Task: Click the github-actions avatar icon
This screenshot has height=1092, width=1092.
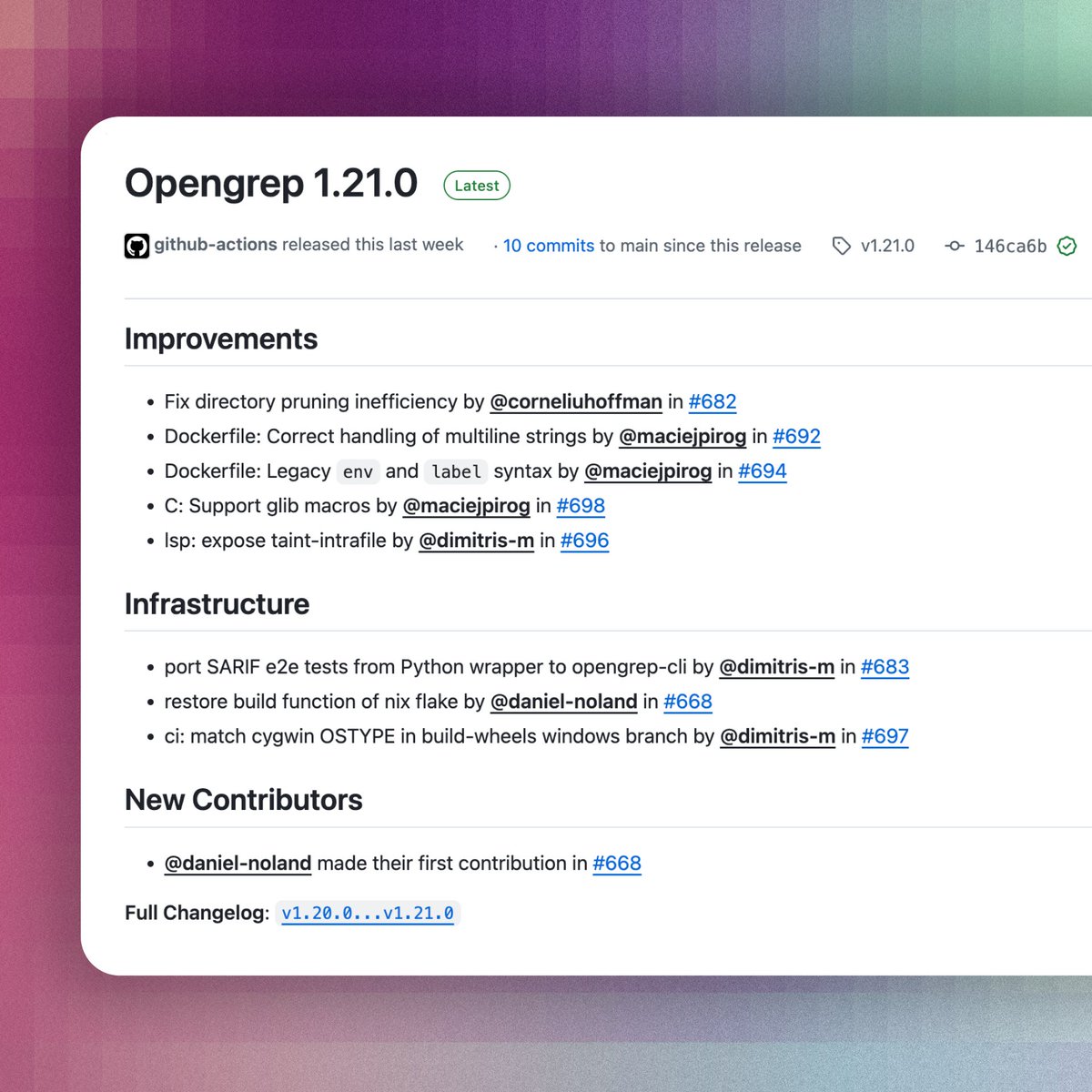Action: [x=136, y=246]
